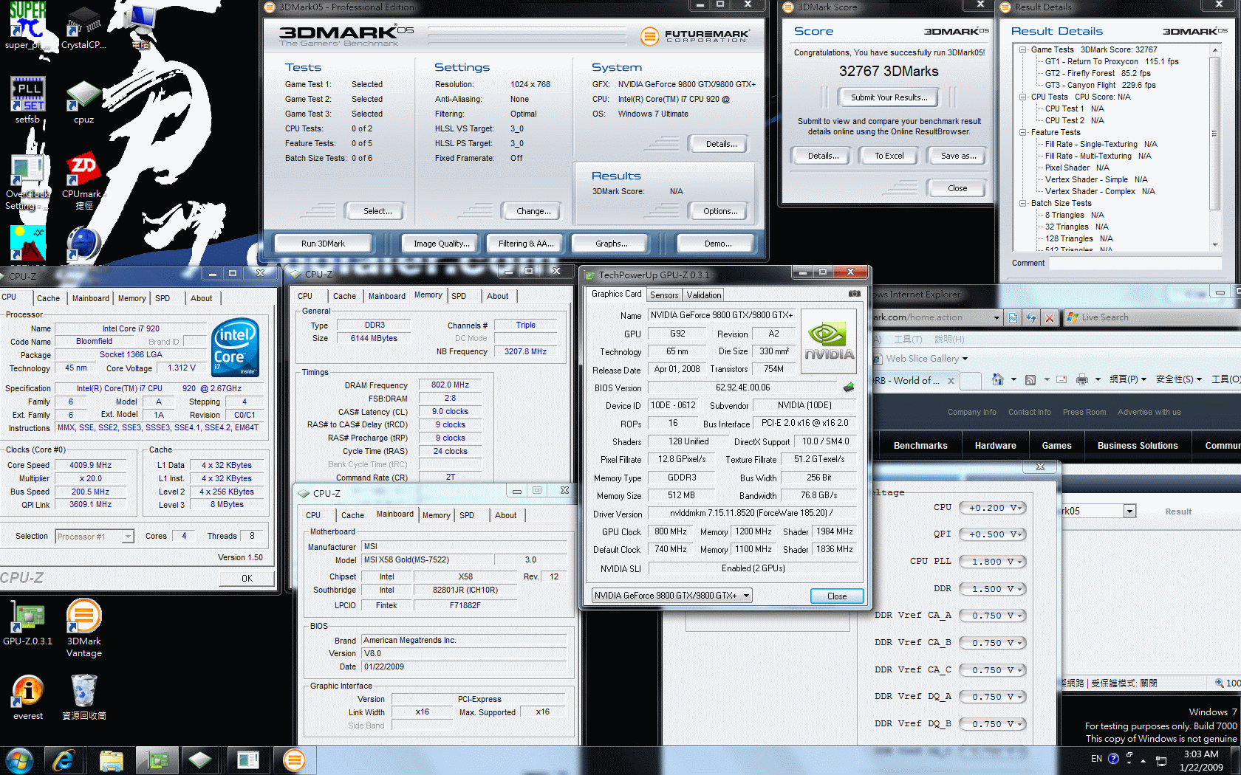Click the orange 3DMark taskbar icon

coord(294,760)
